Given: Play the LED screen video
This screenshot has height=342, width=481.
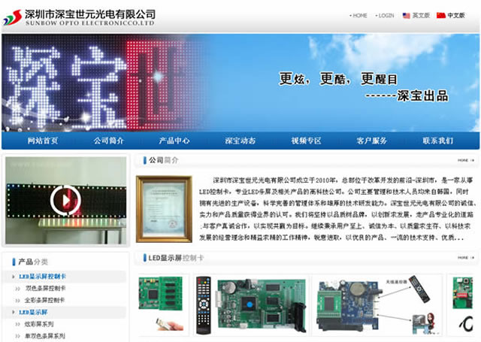Looking at the screenshot, I should tap(65, 200).
